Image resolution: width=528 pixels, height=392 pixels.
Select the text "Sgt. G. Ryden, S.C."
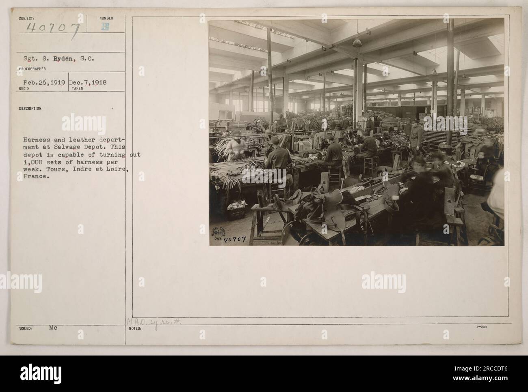59,59
